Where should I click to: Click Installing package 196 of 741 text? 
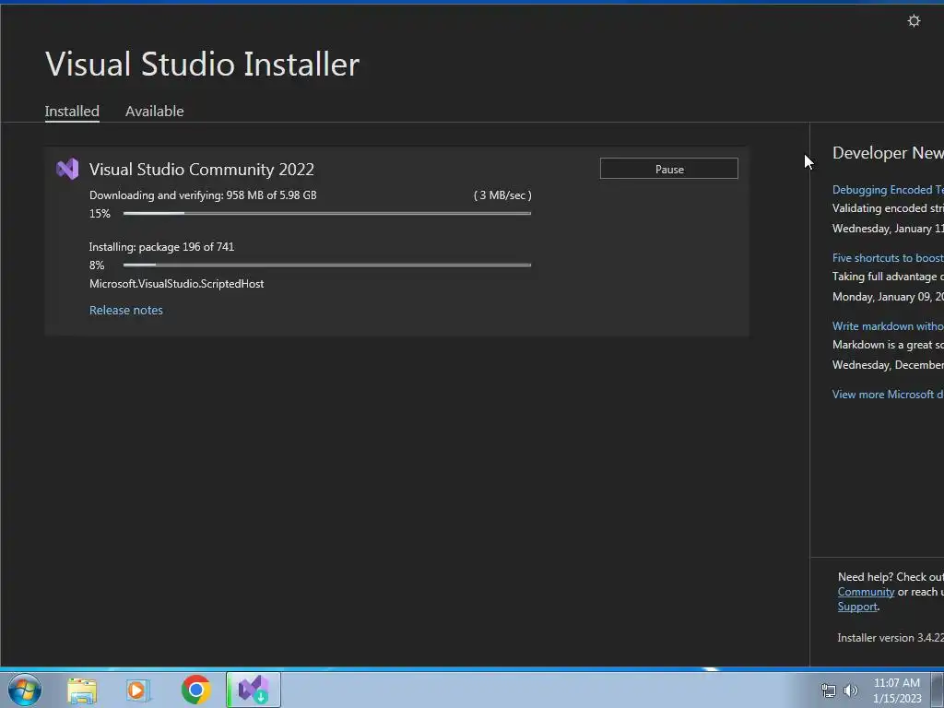pos(162,247)
